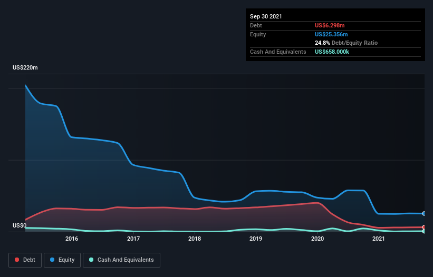Click the US$25.356m equity value
Screen dimensions: 433x277
click(331, 34)
